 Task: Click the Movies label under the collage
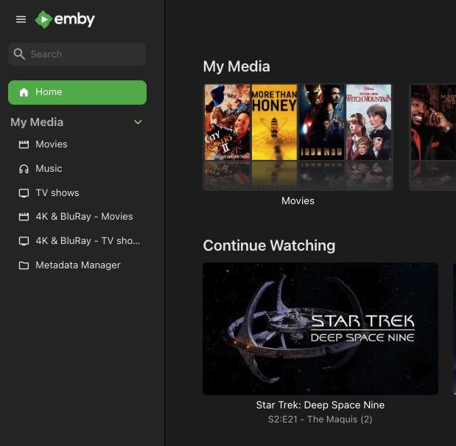(298, 201)
